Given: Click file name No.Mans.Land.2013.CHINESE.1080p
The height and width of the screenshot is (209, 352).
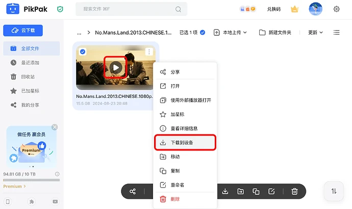Looking at the screenshot, I should pyautogui.click(x=114, y=96).
